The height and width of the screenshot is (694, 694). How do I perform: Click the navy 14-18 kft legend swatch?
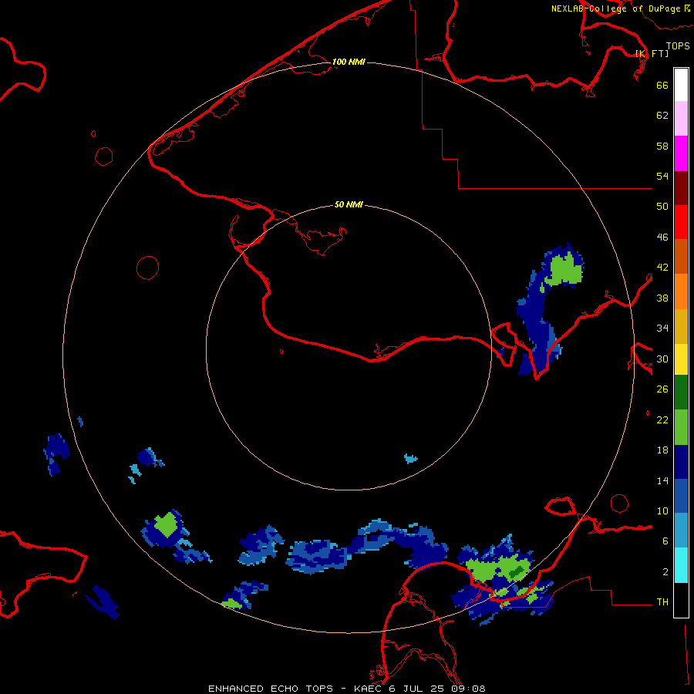[681, 462]
